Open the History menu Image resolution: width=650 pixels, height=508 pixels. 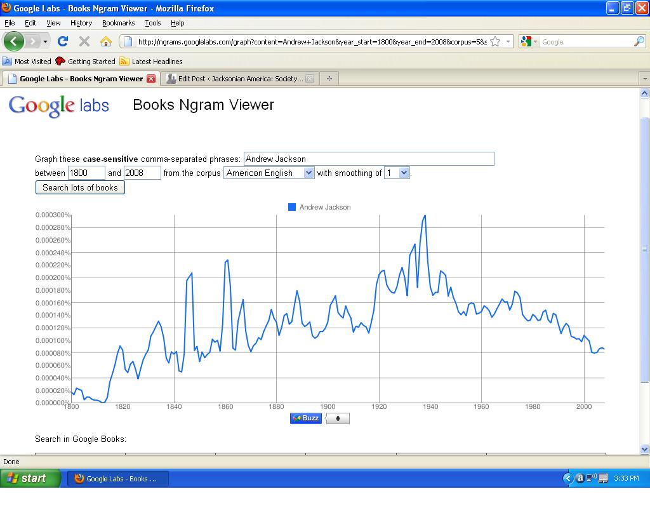click(81, 23)
